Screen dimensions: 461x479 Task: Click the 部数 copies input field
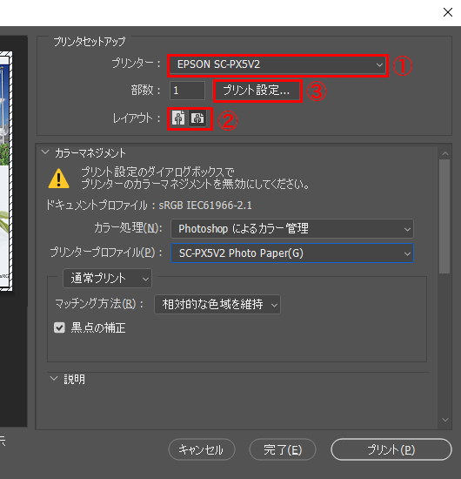[x=187, y=91]
